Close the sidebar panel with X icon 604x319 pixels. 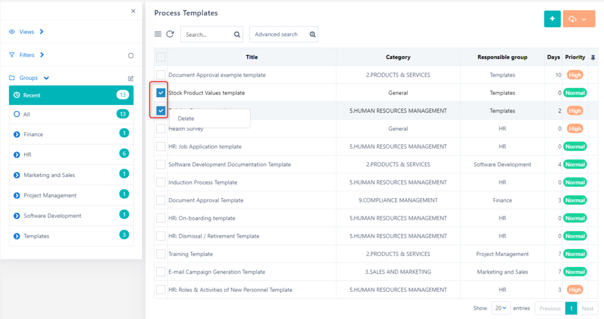point(133,11)
